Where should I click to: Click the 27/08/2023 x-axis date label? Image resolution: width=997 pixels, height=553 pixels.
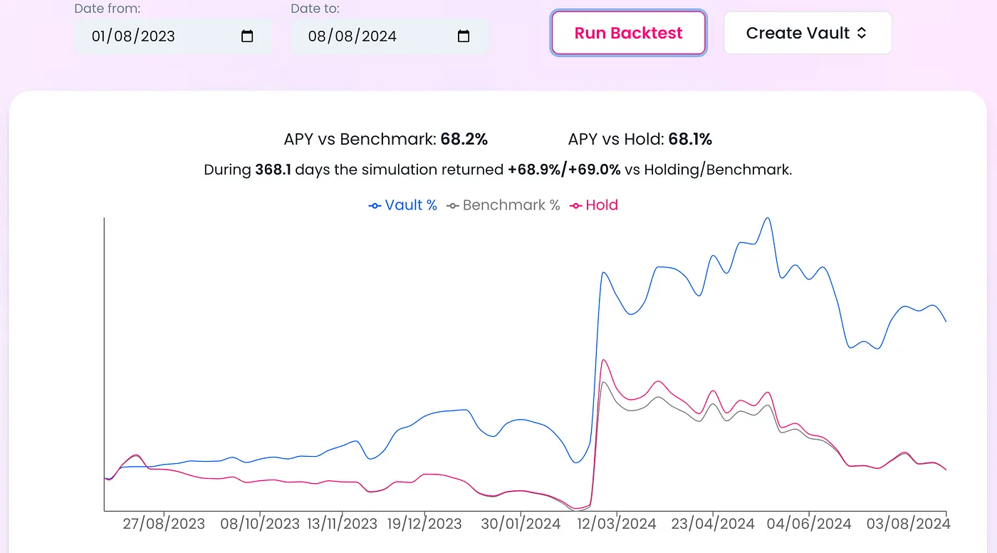coord(164,524)
